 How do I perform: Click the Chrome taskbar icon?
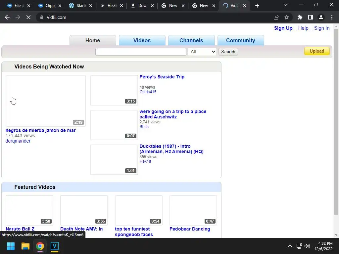(x=40, y=246)
